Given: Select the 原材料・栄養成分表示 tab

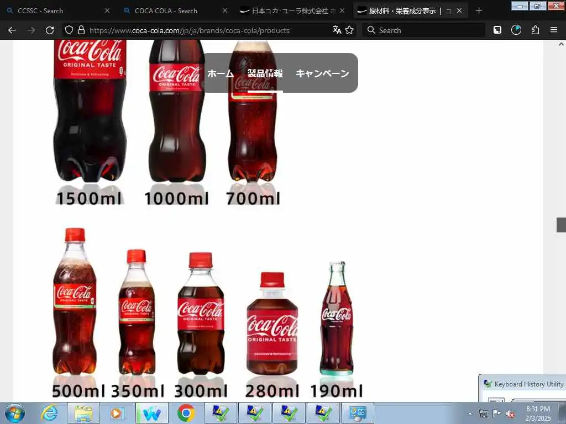Looking at the screenshot, I should coord(410,11).
